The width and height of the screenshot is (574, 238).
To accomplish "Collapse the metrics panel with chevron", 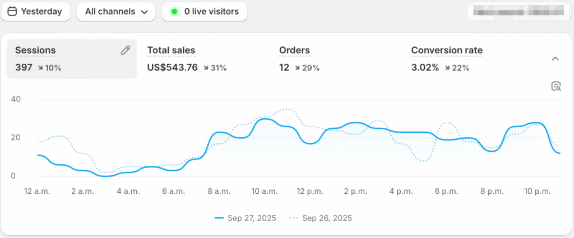I will tap(555, 59).
